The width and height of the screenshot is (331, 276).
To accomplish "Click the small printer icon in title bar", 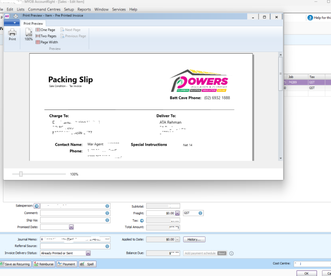I will pyautogui.click(x=15, y=16).
